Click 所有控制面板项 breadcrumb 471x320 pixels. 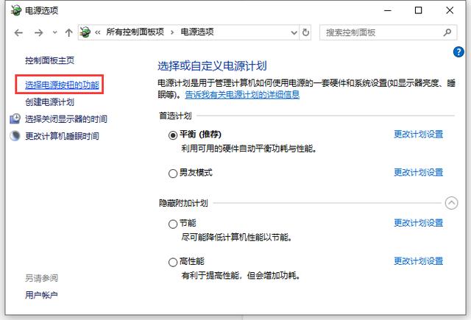point(135,32)
